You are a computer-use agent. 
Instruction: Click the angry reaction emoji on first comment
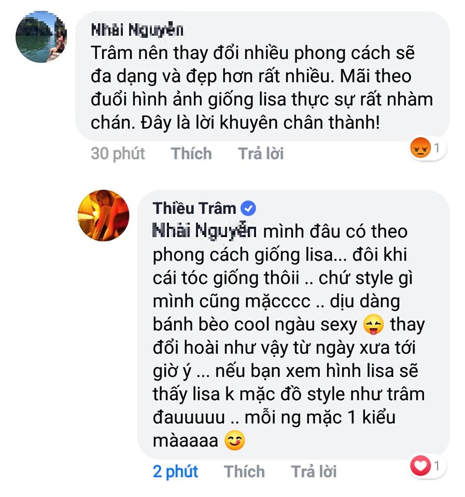[x=421, y=148]
